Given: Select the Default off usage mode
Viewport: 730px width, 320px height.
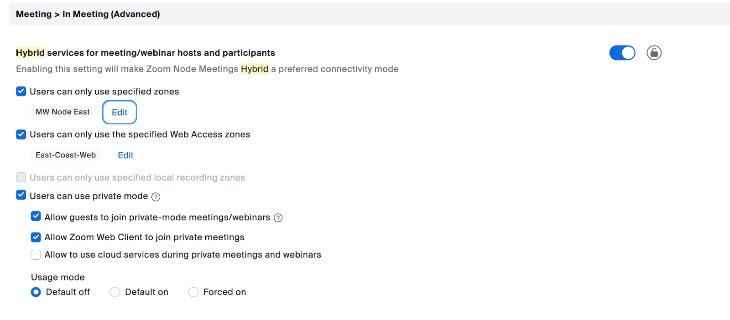Looking at the screenshot, I should [36, 292].
